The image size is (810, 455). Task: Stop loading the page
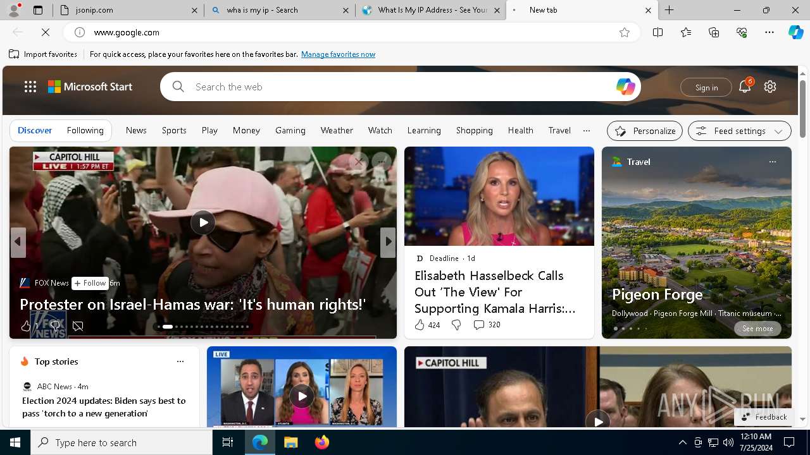[46, 32]
